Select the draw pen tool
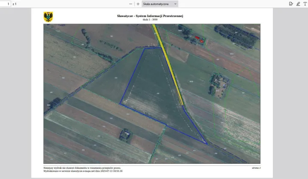The height and width of the screenshot is (179, 308). coord(298,4)
